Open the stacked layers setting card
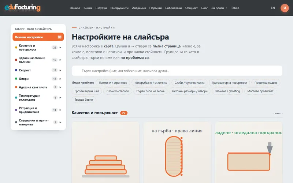293x183 pixels. pyautogui.click(x=105, y=153)
